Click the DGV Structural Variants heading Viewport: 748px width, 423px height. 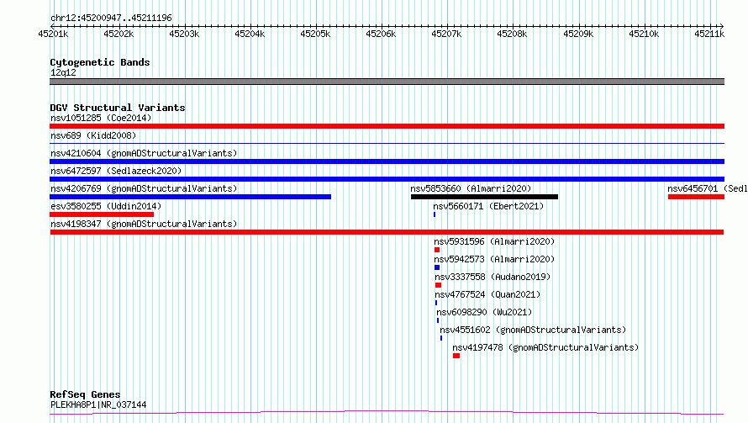click(x=118, y=108)
